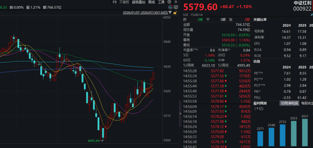The width and height of the screenshot is (313, 148).
Task: Click the forecast bar labeled 2371
Action: [260, 139]
